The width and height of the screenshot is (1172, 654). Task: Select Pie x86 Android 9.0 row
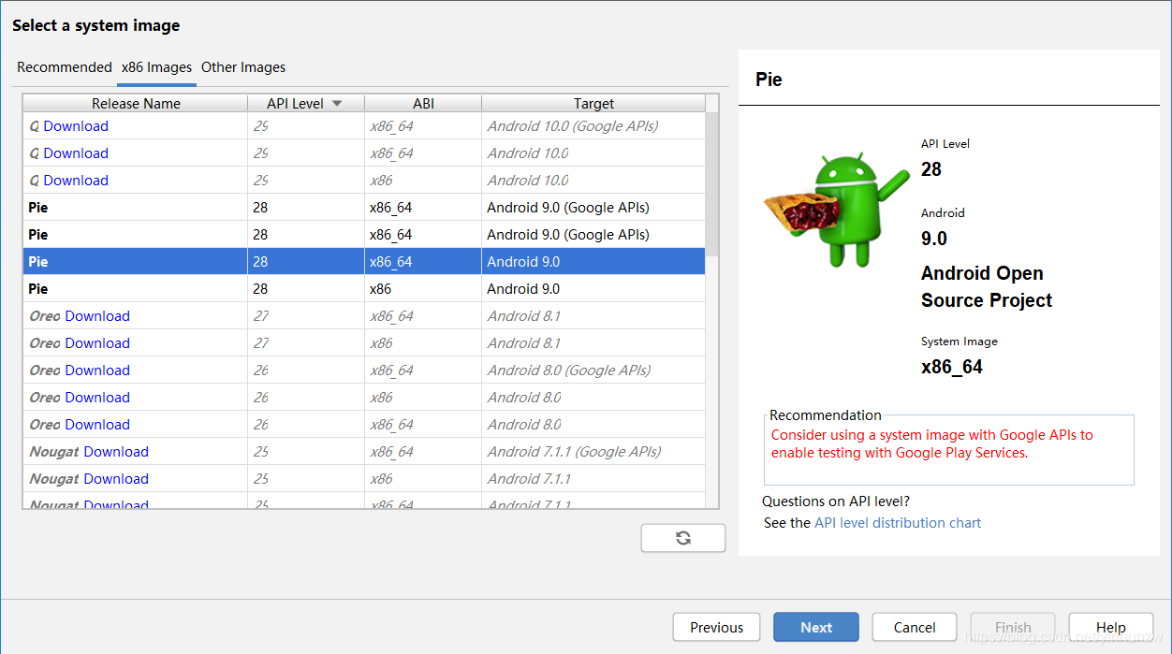pos(364,289)
